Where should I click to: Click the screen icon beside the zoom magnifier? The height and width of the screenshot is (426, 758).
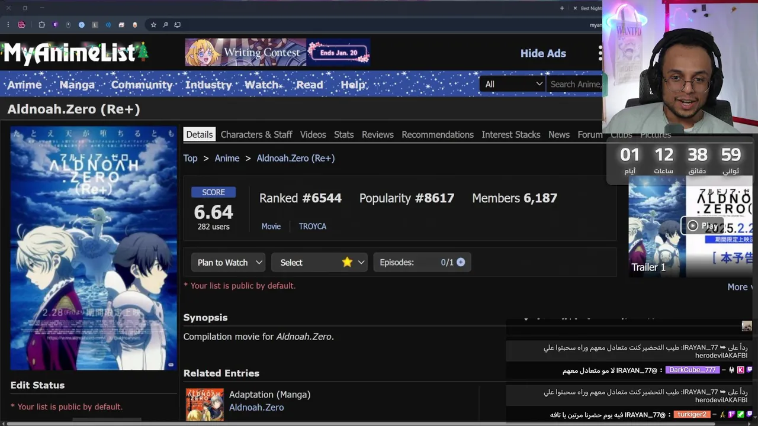(x=178, y=25)
